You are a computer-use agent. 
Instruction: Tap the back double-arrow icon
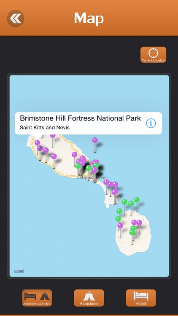point(16,19)
